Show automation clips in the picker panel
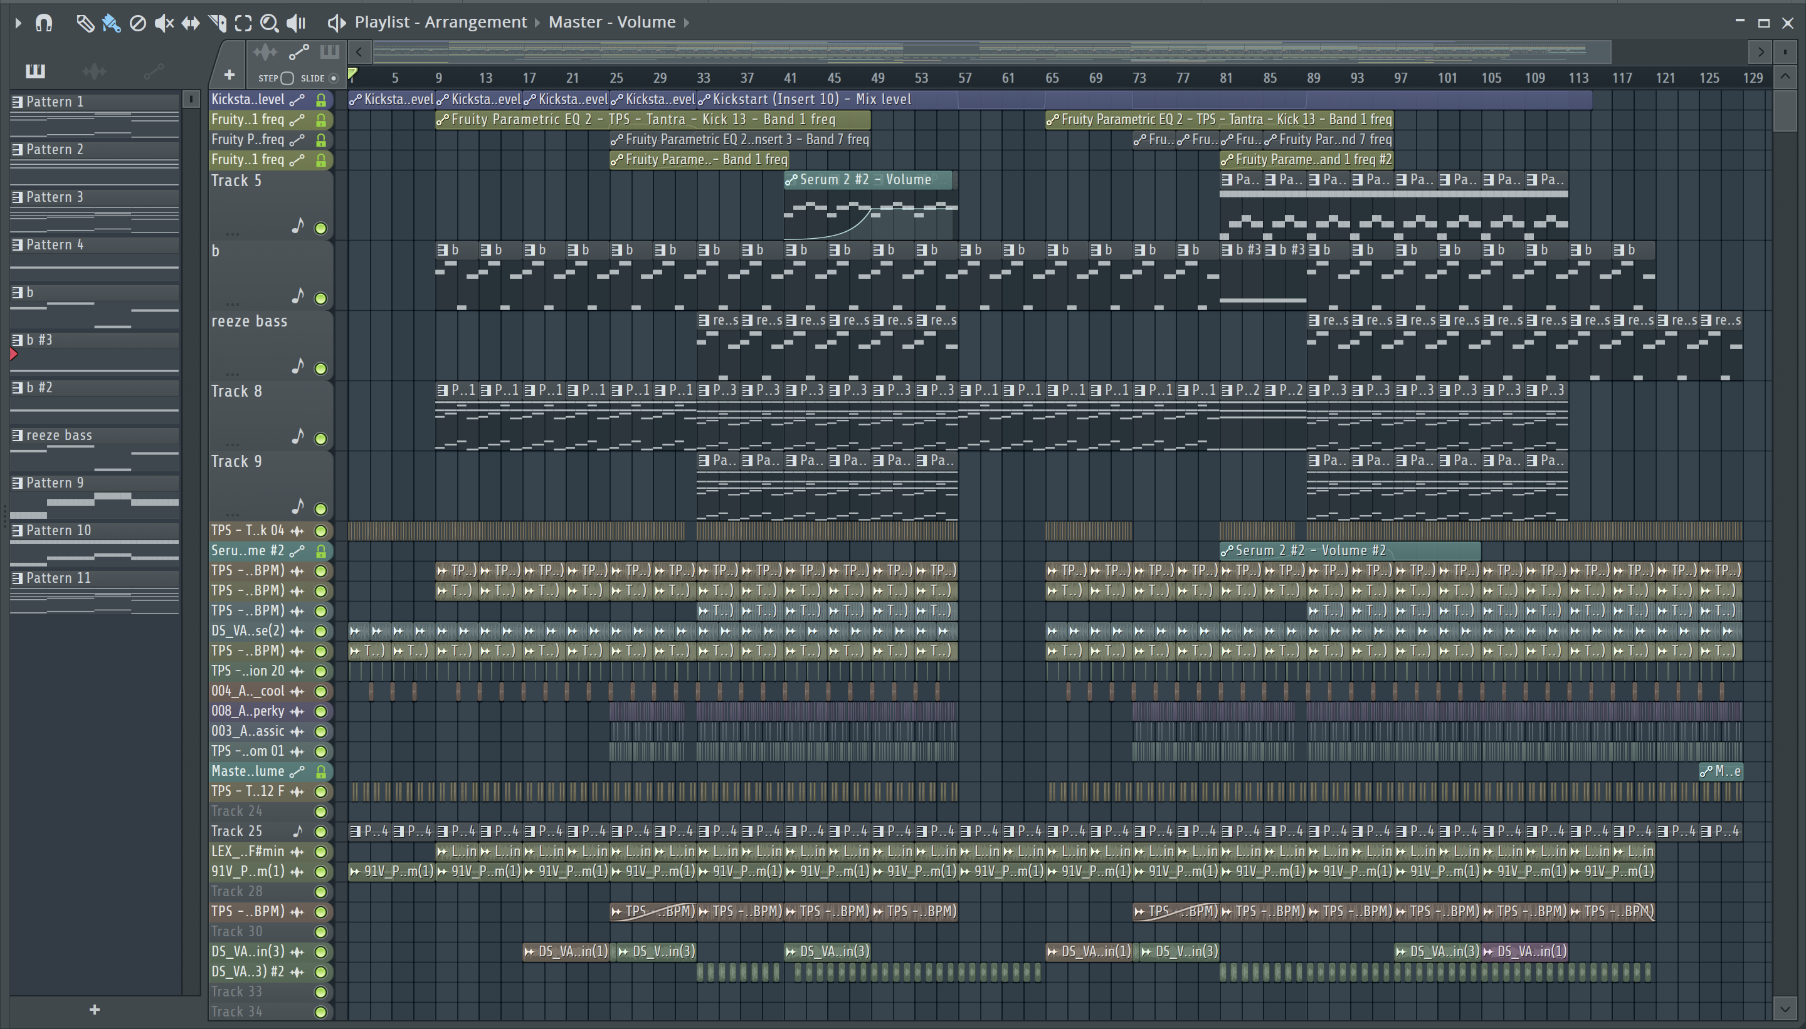The image size is (1806, 1029). click(x=154, y=71)
